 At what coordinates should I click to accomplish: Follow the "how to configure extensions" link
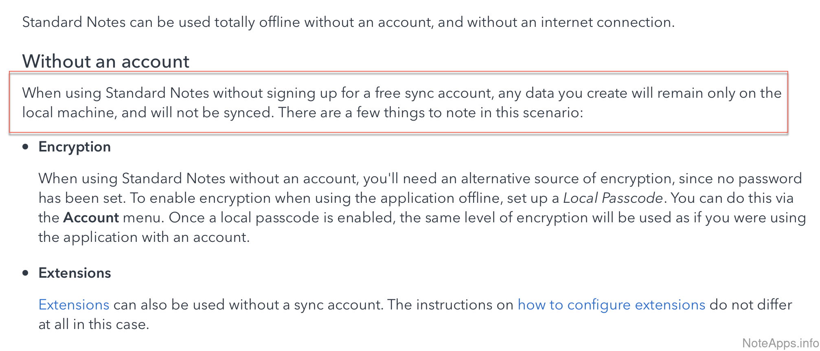(611, 305)
